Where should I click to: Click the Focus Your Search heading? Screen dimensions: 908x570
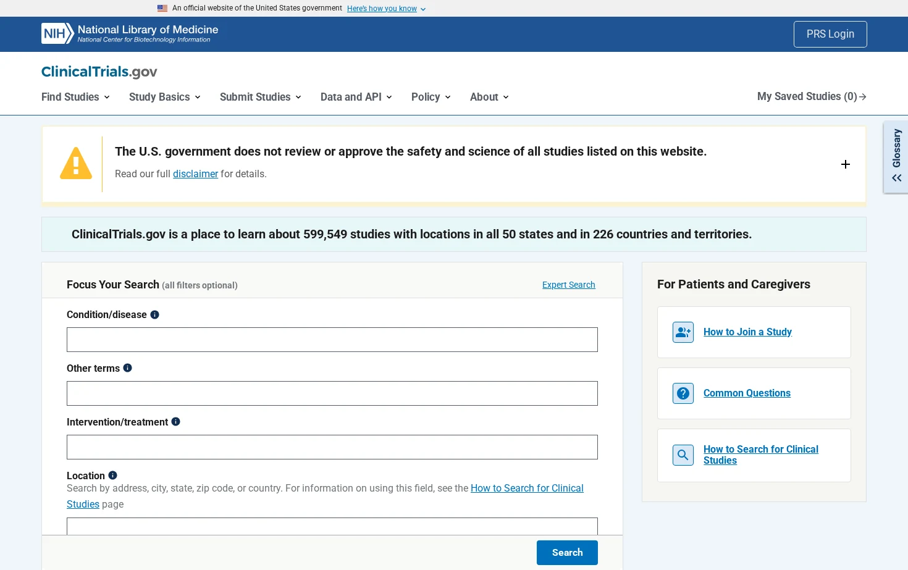point(113,285)
